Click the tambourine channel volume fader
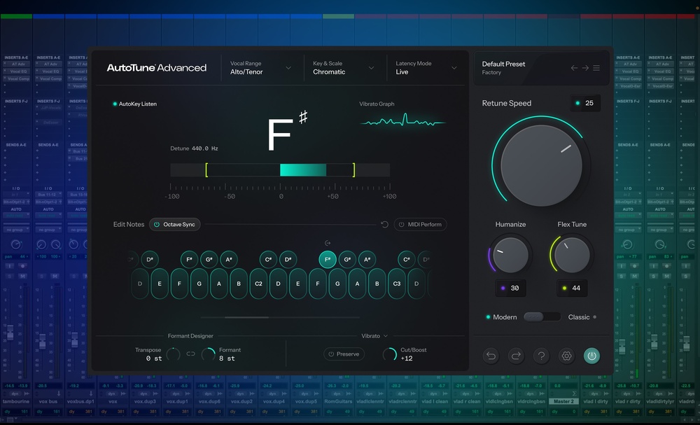The width and height of the screenshot is (700, 425). coord(10,333)
